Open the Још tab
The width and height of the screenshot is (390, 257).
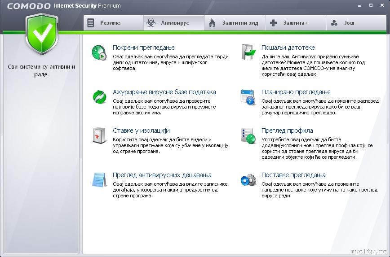pos(356,23)
